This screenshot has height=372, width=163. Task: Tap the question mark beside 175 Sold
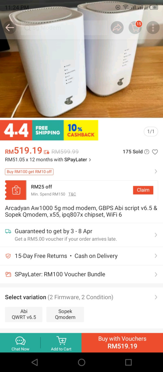pos(147,152)
